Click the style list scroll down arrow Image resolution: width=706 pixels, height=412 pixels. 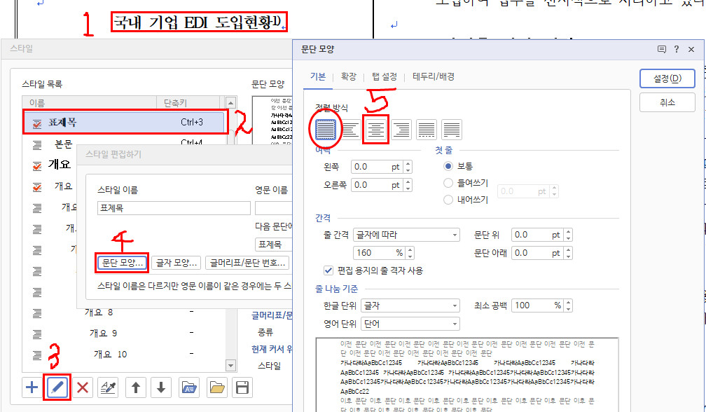[x=230, y=366]
